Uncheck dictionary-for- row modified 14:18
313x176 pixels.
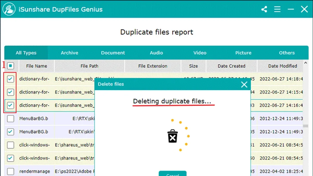pyautogui.click(x=10, y=79)
